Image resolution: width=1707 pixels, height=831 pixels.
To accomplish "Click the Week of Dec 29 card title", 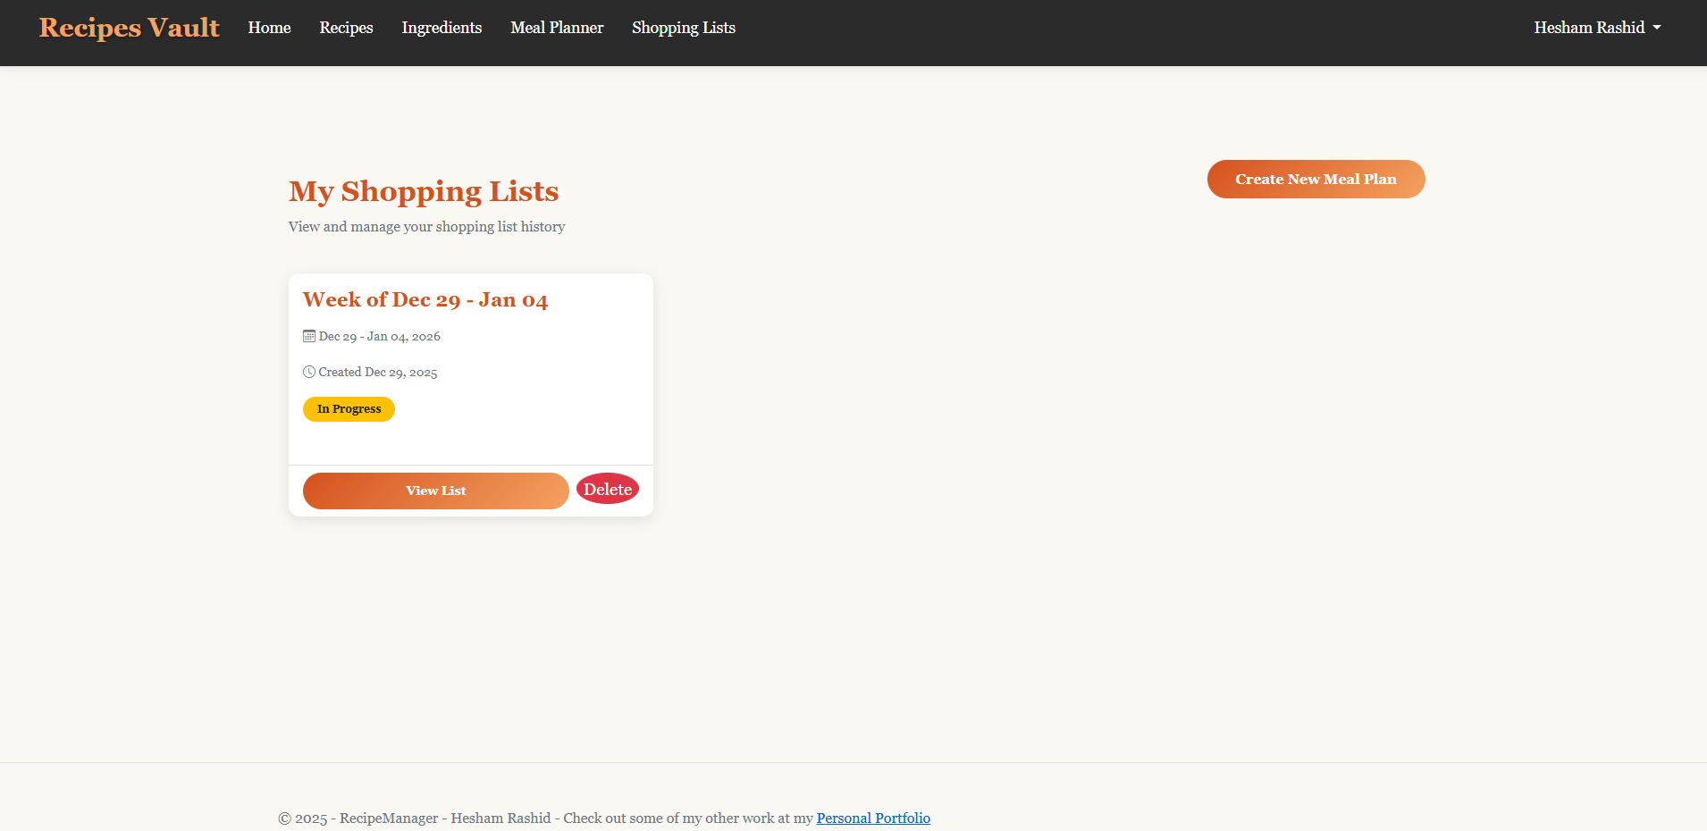I will tap(425, 300).
